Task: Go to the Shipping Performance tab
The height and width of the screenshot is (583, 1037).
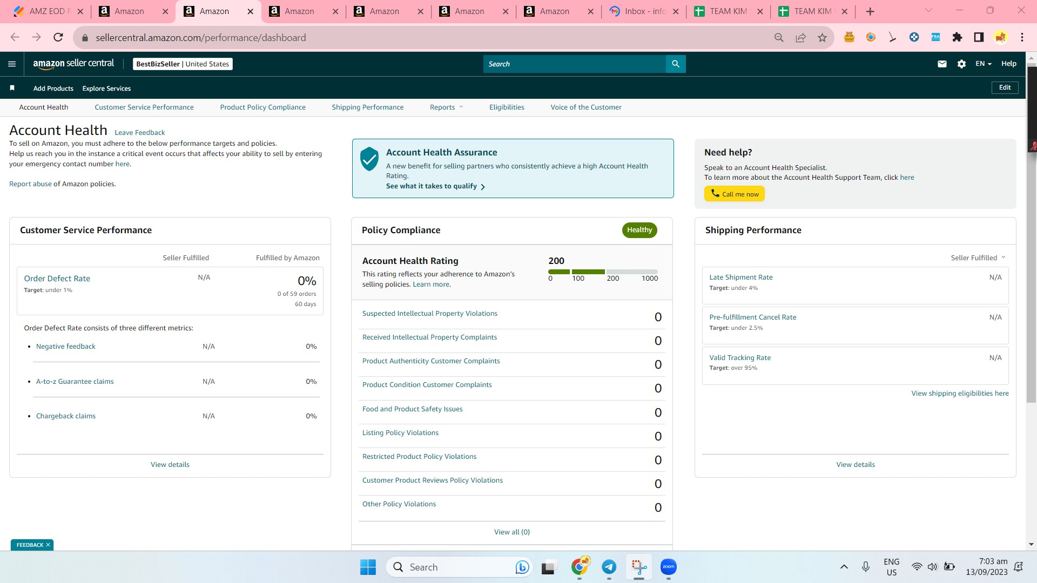Action: tap(367, 107)
